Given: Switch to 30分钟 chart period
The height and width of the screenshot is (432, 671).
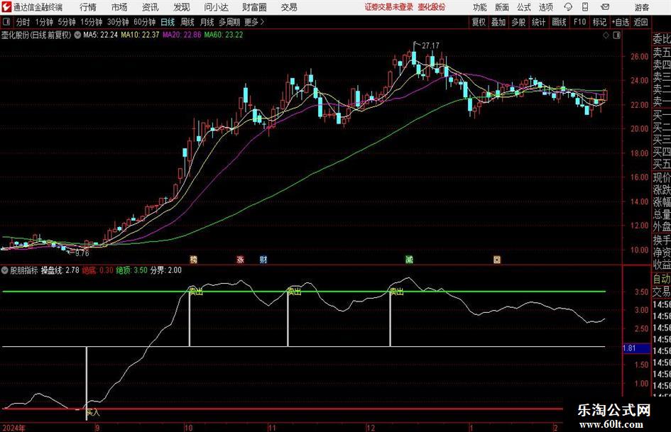Looking at the screenshot, I should pos(118,22).
